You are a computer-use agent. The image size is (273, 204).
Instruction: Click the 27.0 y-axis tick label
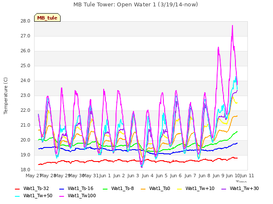click(26, 36)
